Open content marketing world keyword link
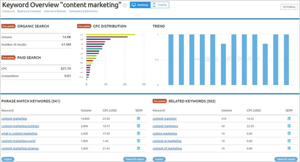300x162 pixels. point(18,141)
